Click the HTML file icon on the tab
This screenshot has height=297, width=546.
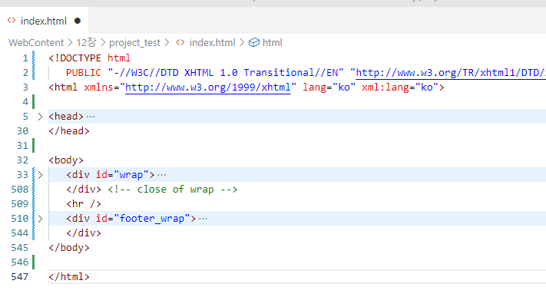12,21
